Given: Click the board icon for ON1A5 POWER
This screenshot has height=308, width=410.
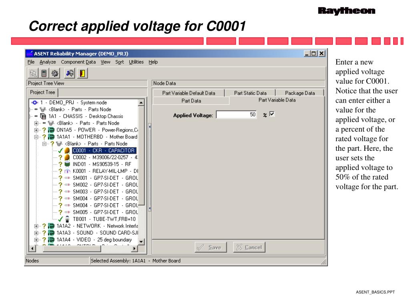Looking at the screenshot, I should (52, 130).
